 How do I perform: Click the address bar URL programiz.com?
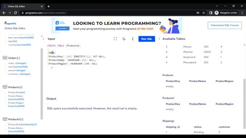46,13
